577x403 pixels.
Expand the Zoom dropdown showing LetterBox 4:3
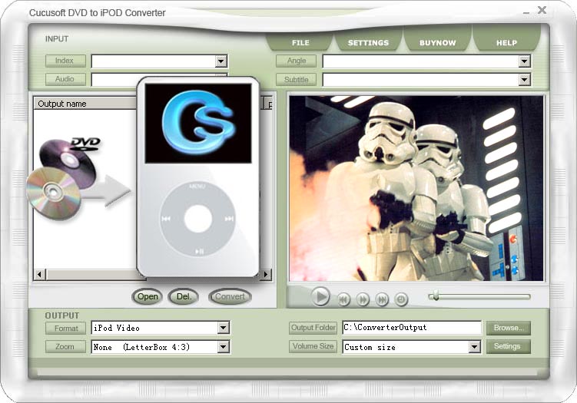(x=223, y=346)
